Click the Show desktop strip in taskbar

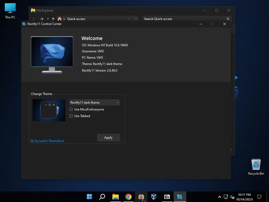pyautogui.click(x=268, y=197)
